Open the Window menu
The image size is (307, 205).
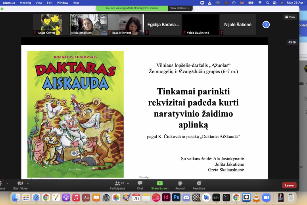coord(62,3)
